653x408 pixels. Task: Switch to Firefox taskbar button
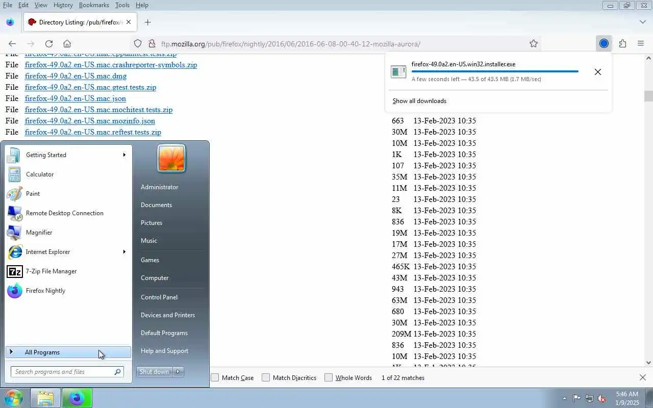[77, 398]
